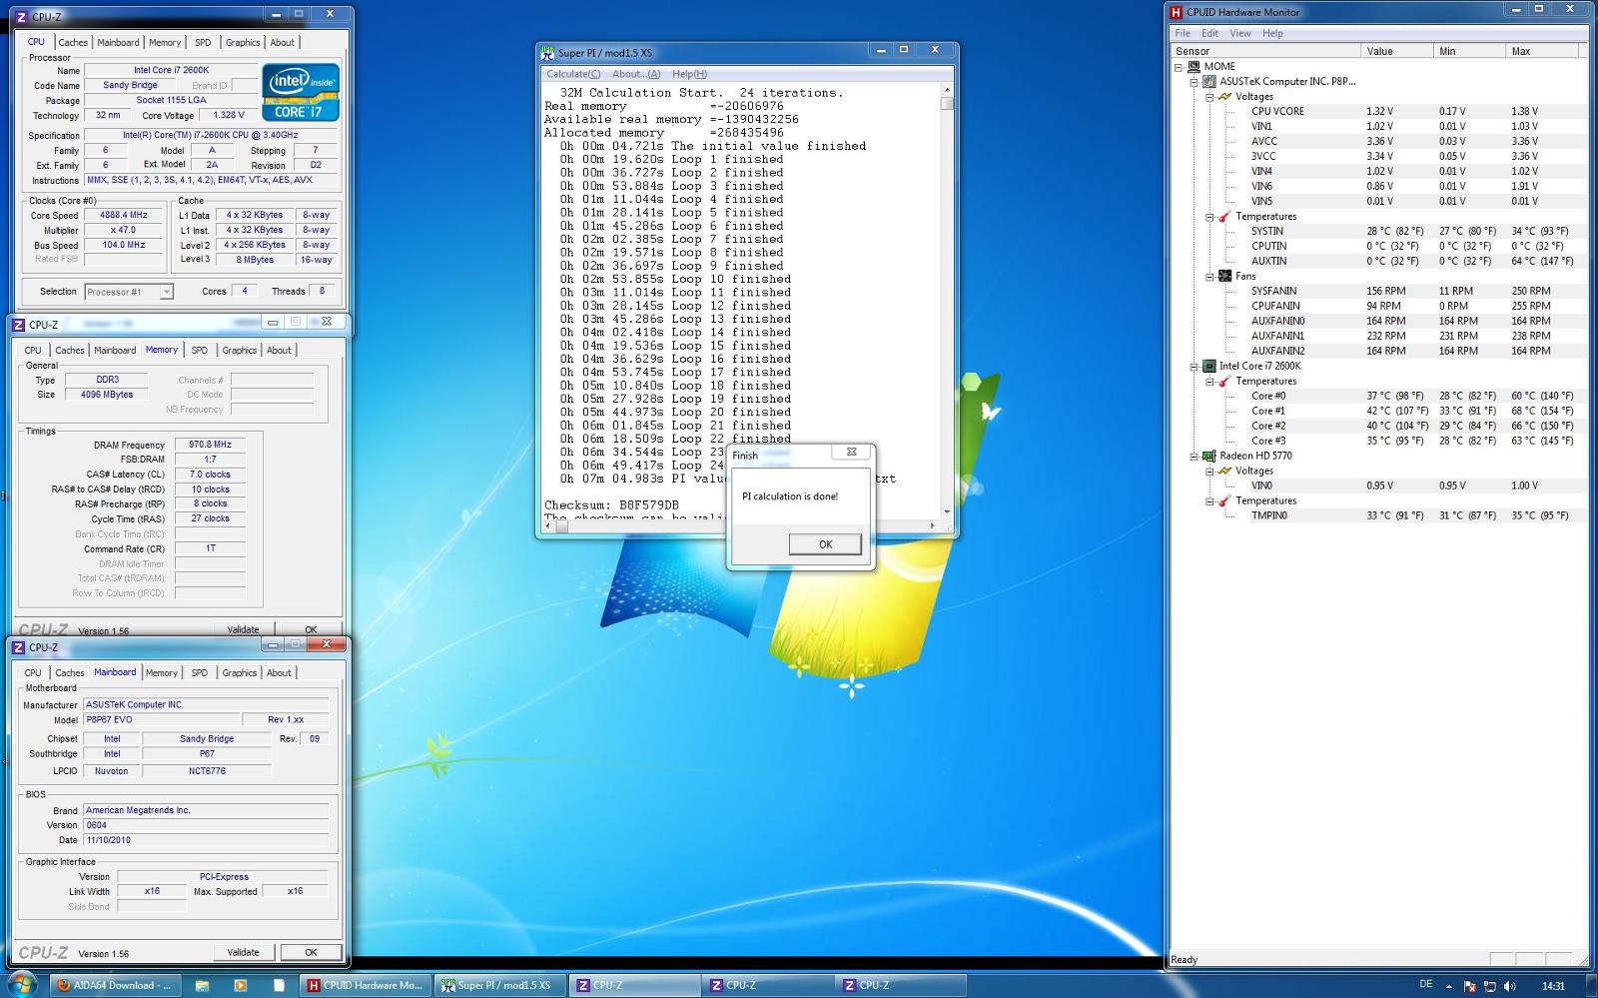Collapse the ASUSTeK Computer INC. node
Viewport: 1598px width, 998px height.
point(1194,82)
